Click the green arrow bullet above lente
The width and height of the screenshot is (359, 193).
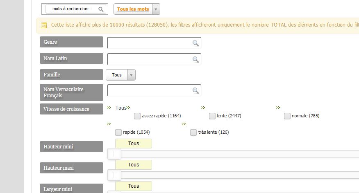[203, 108]
